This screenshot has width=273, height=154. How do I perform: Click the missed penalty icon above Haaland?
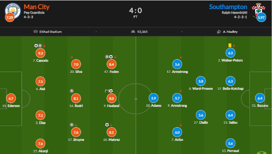click(x=107, y=91)
